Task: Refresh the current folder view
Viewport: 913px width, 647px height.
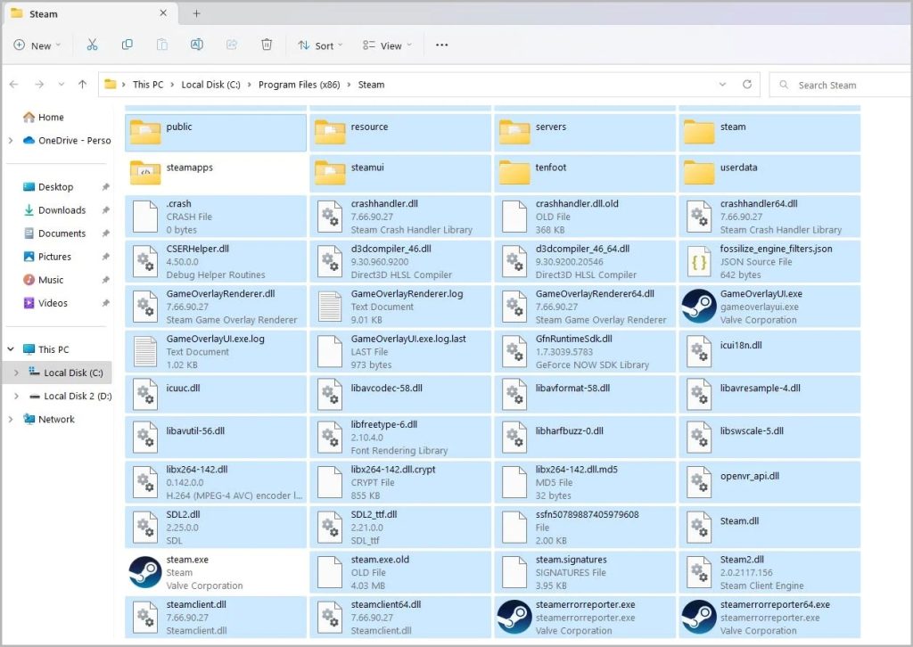Action: (x=747, y=85)
